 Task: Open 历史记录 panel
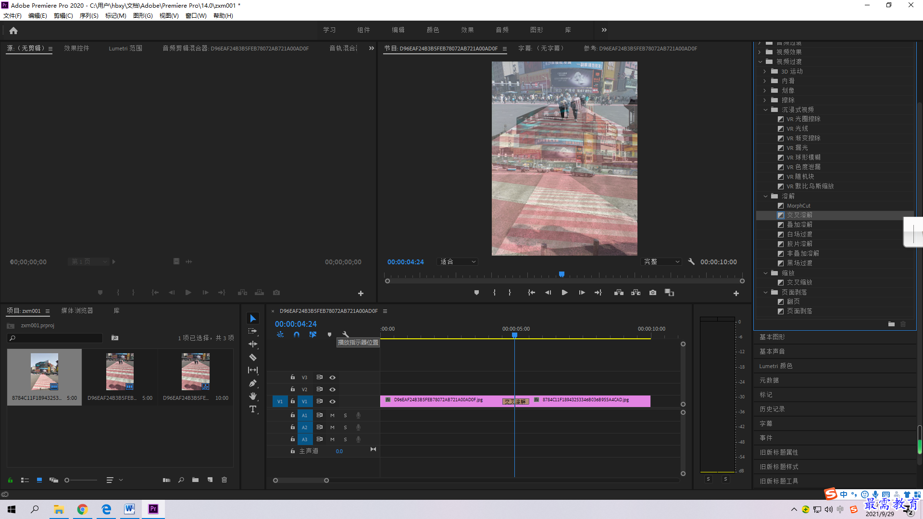(772, 409)
